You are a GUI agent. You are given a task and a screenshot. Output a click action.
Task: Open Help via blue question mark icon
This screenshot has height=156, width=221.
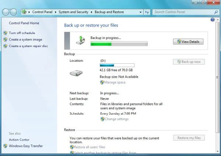click(213, 20)
